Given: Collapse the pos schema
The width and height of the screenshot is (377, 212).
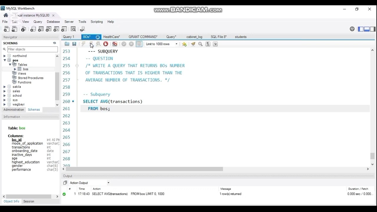Looking at the screenshot, I should pos(4,60).
